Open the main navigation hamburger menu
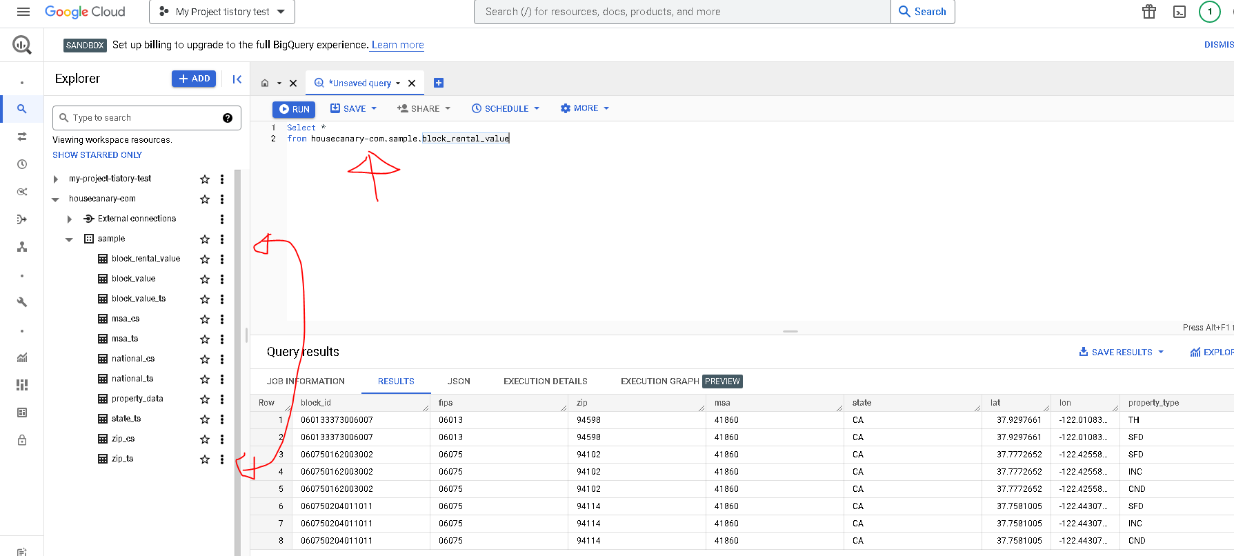Image resolution: width=1234 pixels, height=556 pixels. coord(23,12)
